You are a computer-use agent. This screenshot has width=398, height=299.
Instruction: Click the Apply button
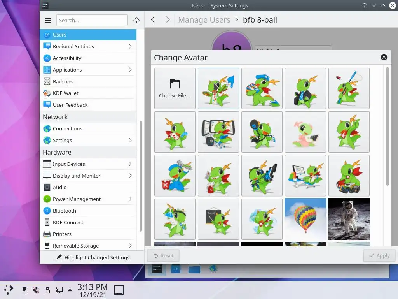click(379, 255)
